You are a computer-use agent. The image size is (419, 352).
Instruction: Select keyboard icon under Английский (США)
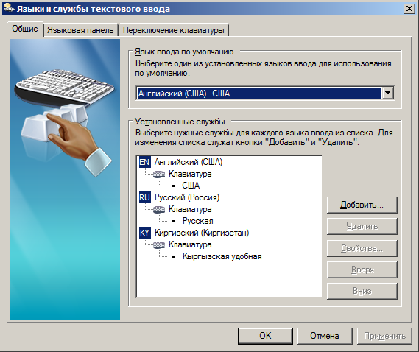click(x=159, y=175)
